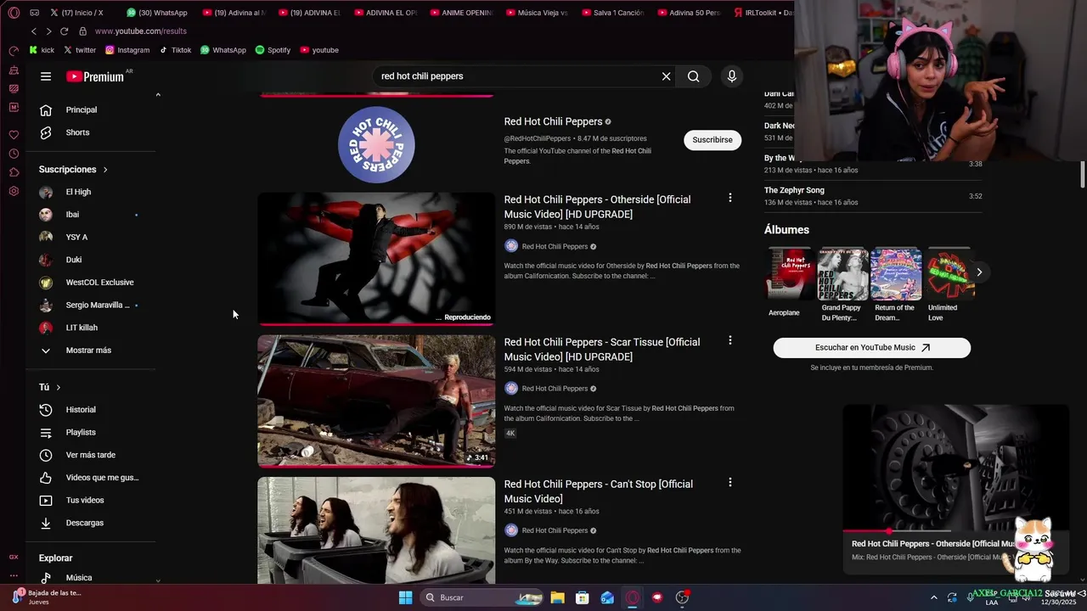1087x611 pixels.
Task: Click the channel name under Scar Tissue
Action: (x=555, y=389)
